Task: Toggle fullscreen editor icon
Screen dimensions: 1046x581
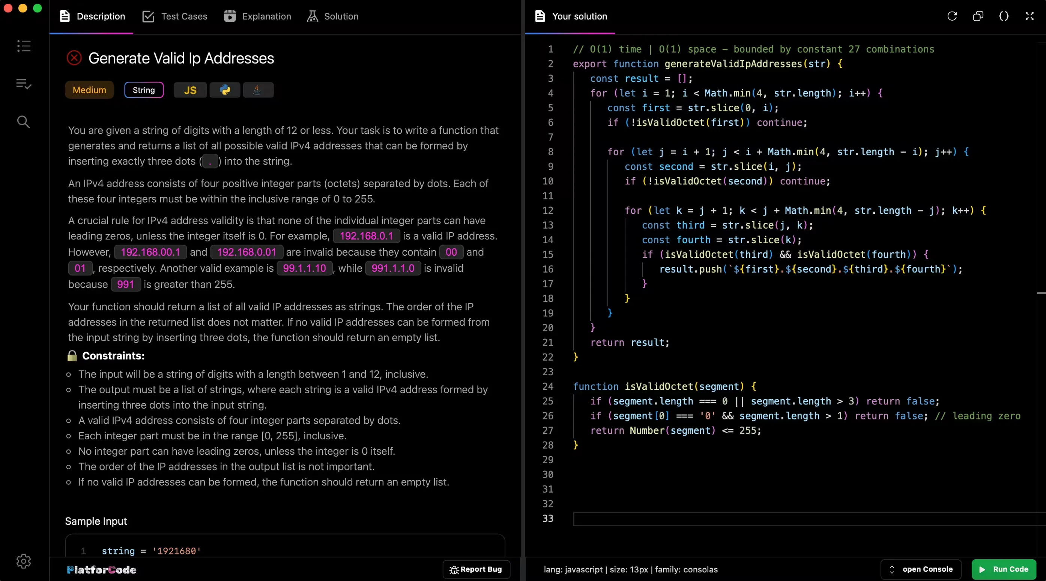Action: 1030,16
